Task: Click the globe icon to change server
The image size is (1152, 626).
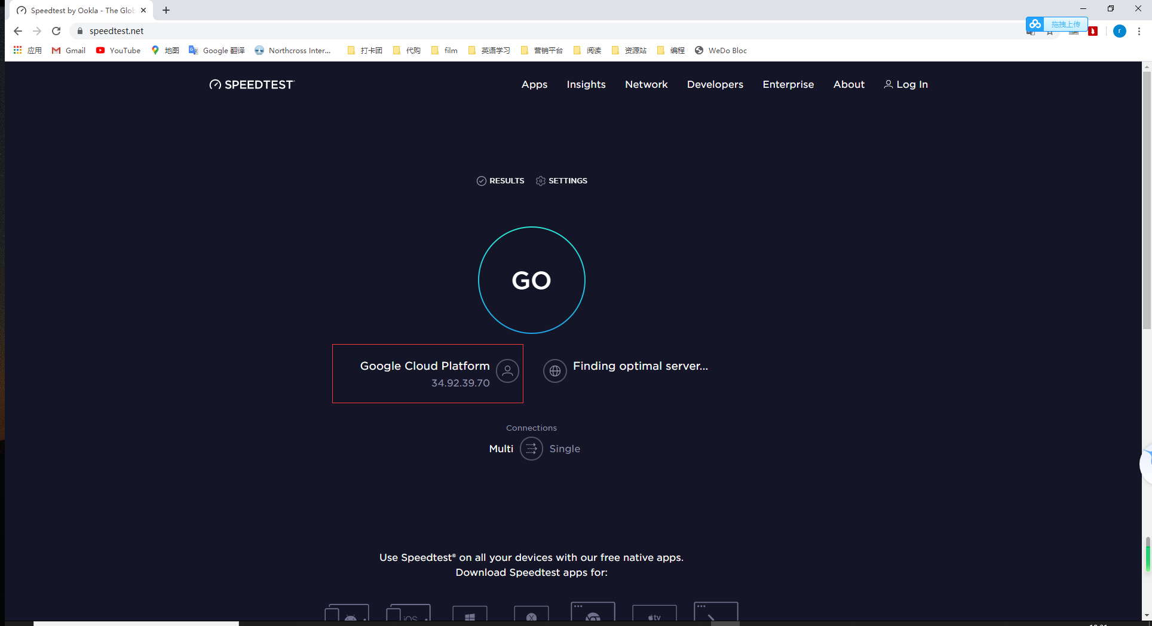Action: coord(554,371)
